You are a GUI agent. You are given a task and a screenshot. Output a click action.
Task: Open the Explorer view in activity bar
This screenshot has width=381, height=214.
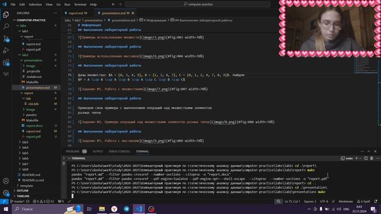point(6,14)
